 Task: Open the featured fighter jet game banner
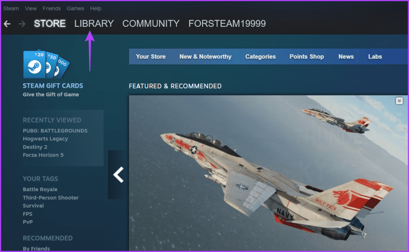pyautogui.click(x=268, y=173)
